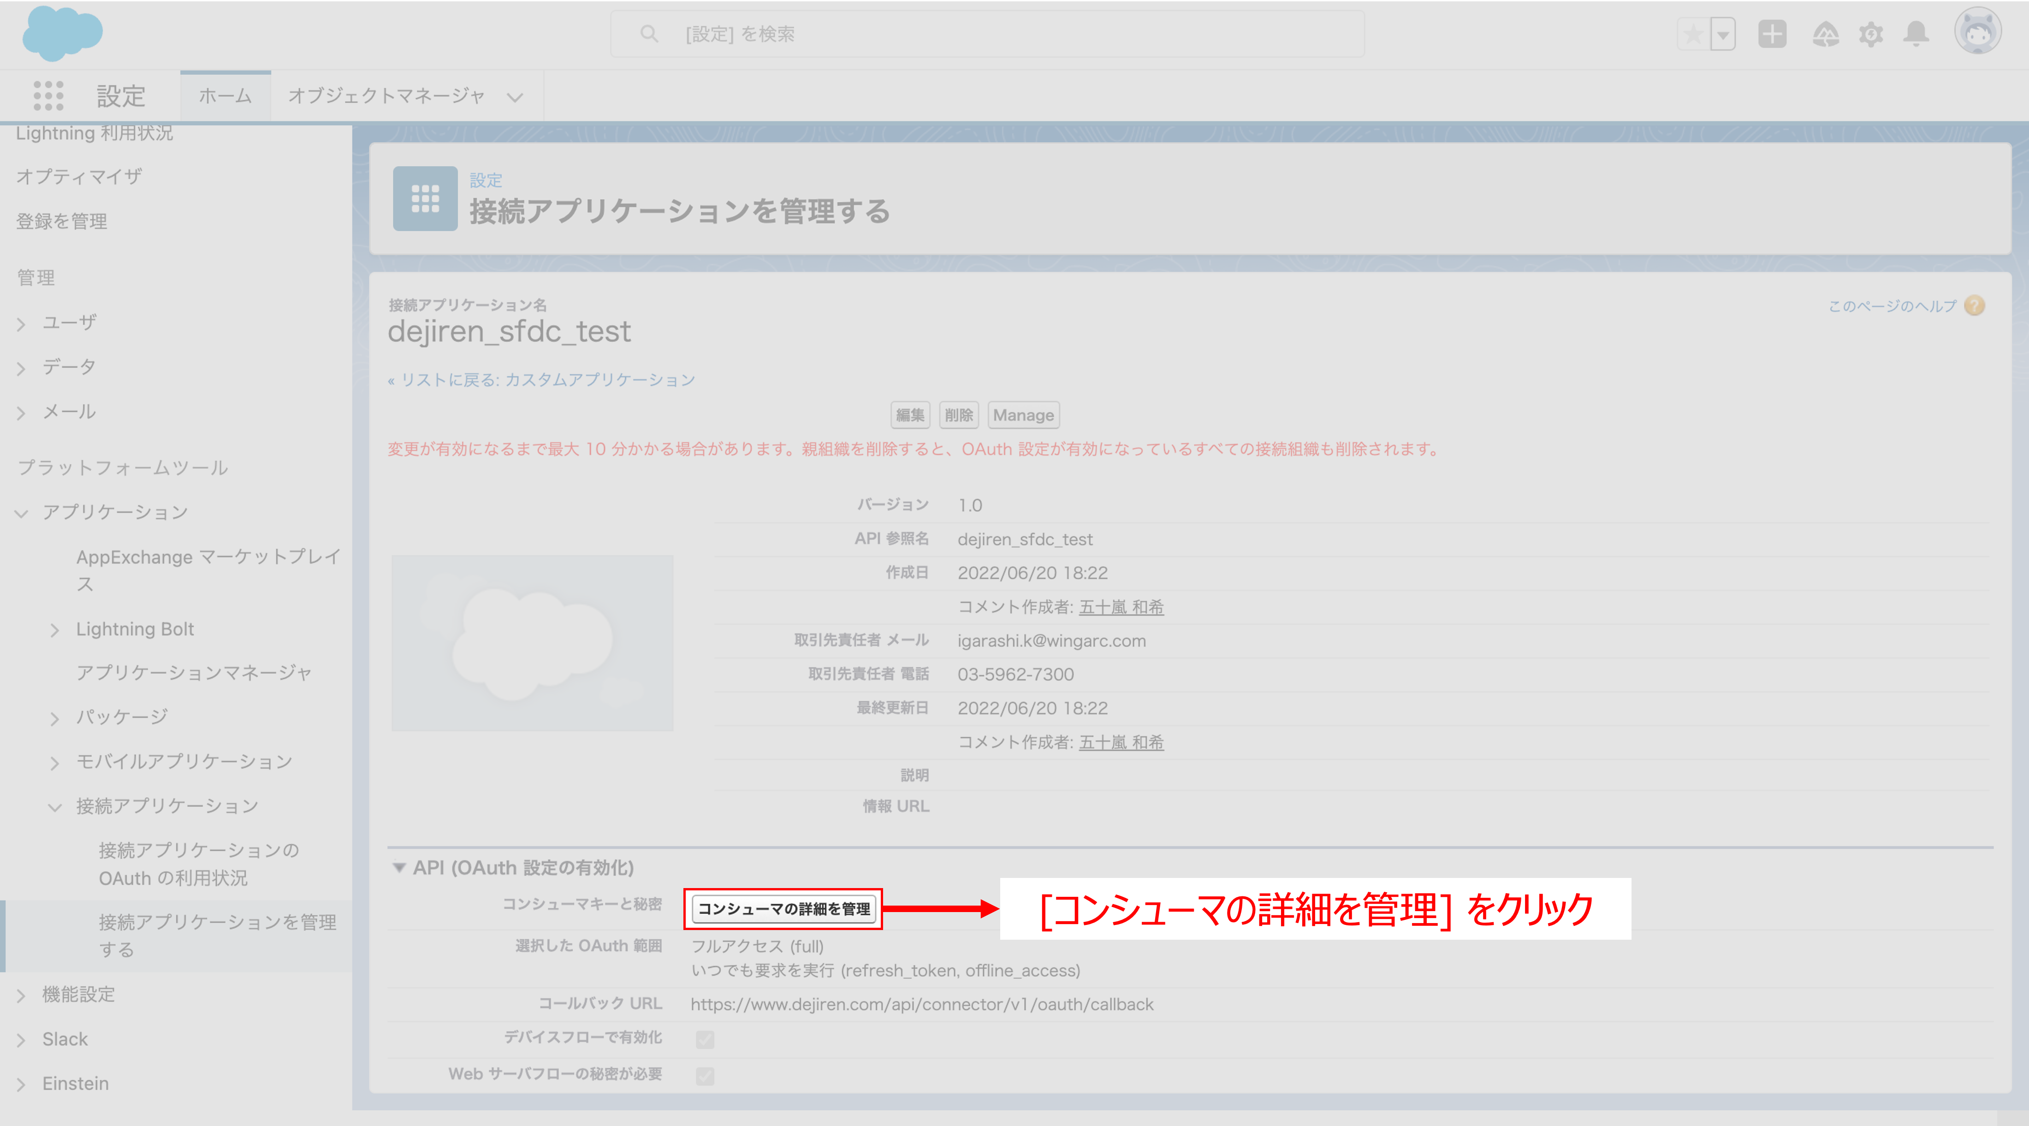This screenshot has height=1126, width=2029.
Task: Select 登録を管理 in sidebar
Action: (61, 221)
